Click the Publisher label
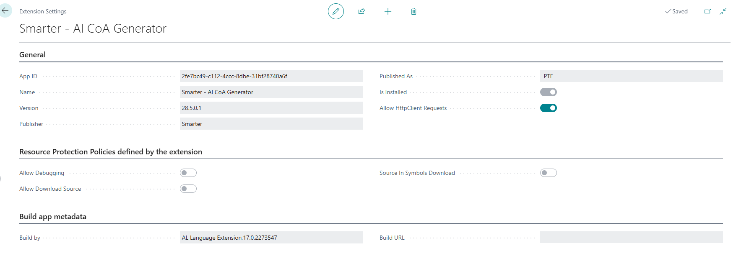 pos(31,124)
